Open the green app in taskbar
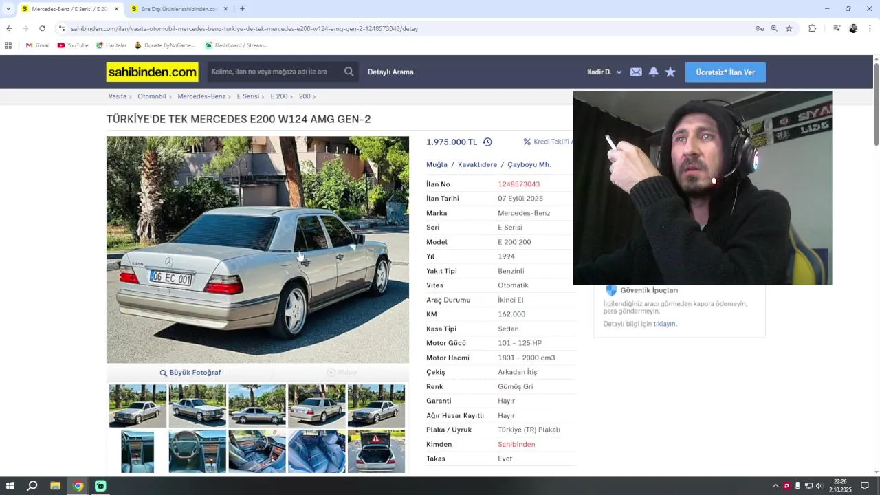Screen dimensions: 880x495 point(100,486)
